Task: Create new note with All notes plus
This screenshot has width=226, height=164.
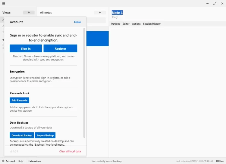Action: (100, 13)
